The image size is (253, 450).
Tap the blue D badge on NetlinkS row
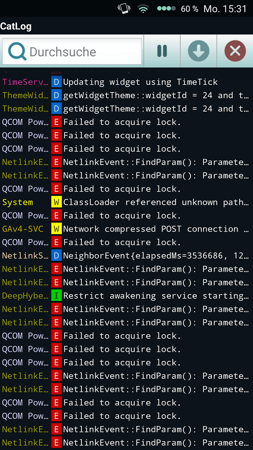57,256
